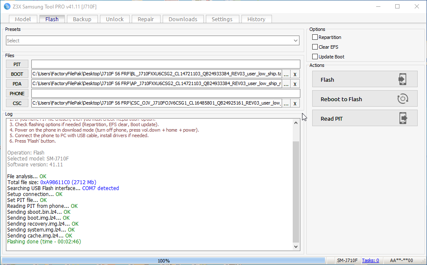
Task: Toggle the Update Boot checkbox
Action: click(315, 57)
